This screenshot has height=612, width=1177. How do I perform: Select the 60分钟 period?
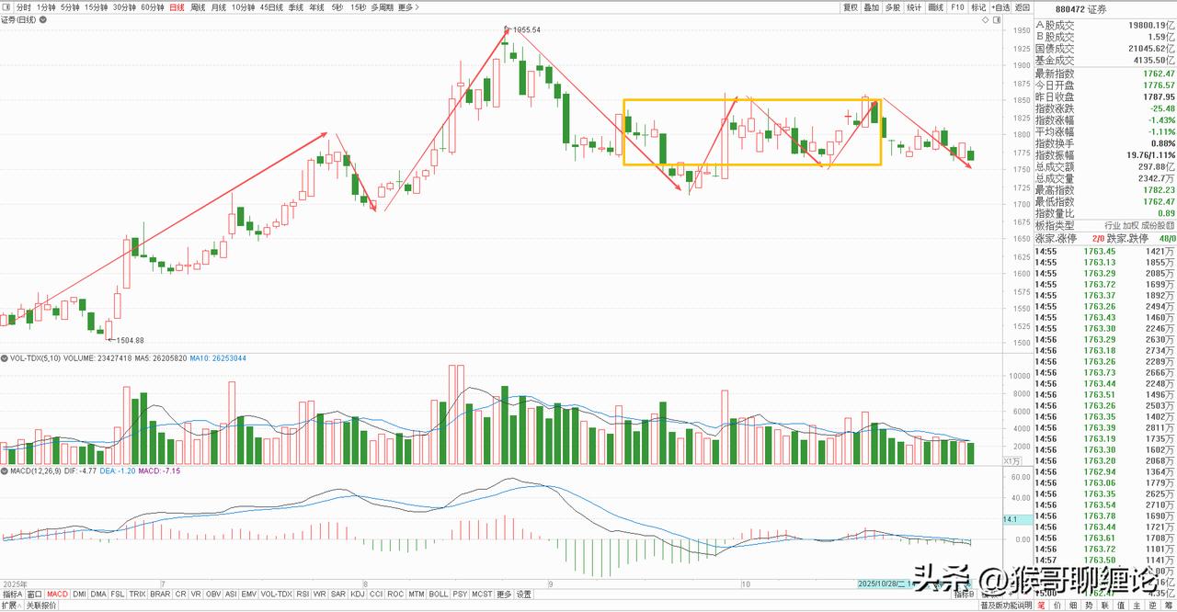pos(153,7)
